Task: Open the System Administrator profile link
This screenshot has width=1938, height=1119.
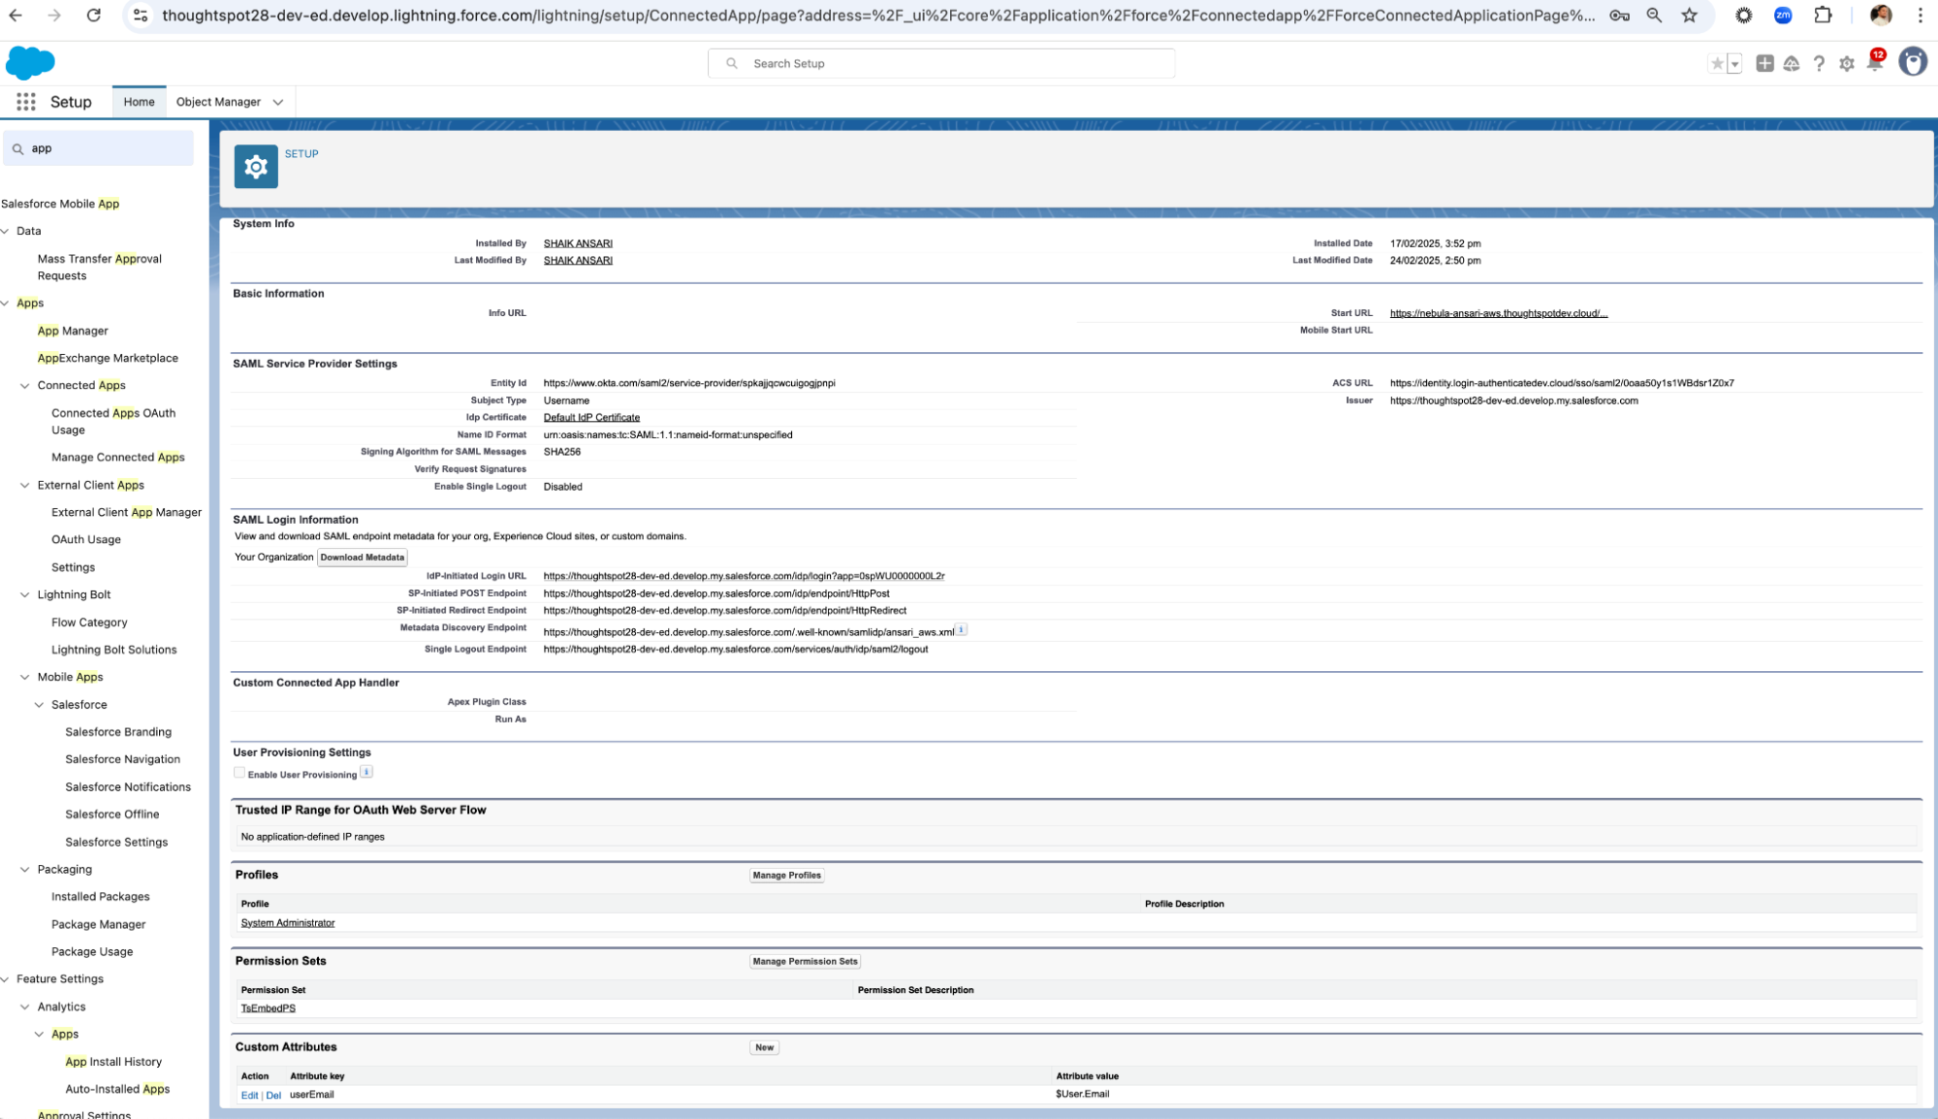Action: (287, 922)
